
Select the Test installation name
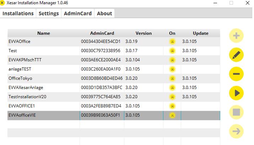(x=13, y=51)
